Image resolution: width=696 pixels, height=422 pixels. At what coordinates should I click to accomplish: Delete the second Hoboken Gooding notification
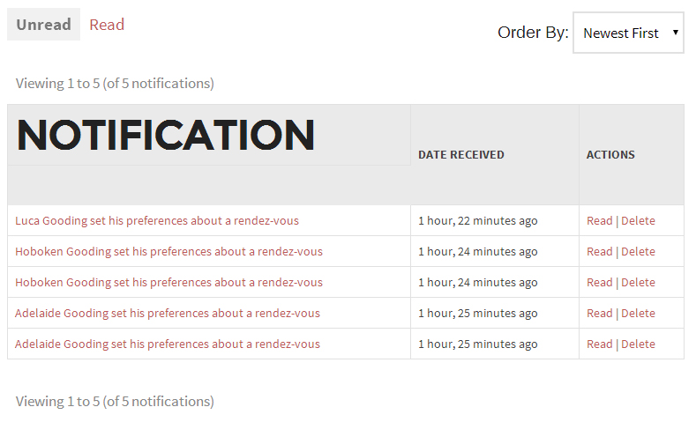coord(638,282)
